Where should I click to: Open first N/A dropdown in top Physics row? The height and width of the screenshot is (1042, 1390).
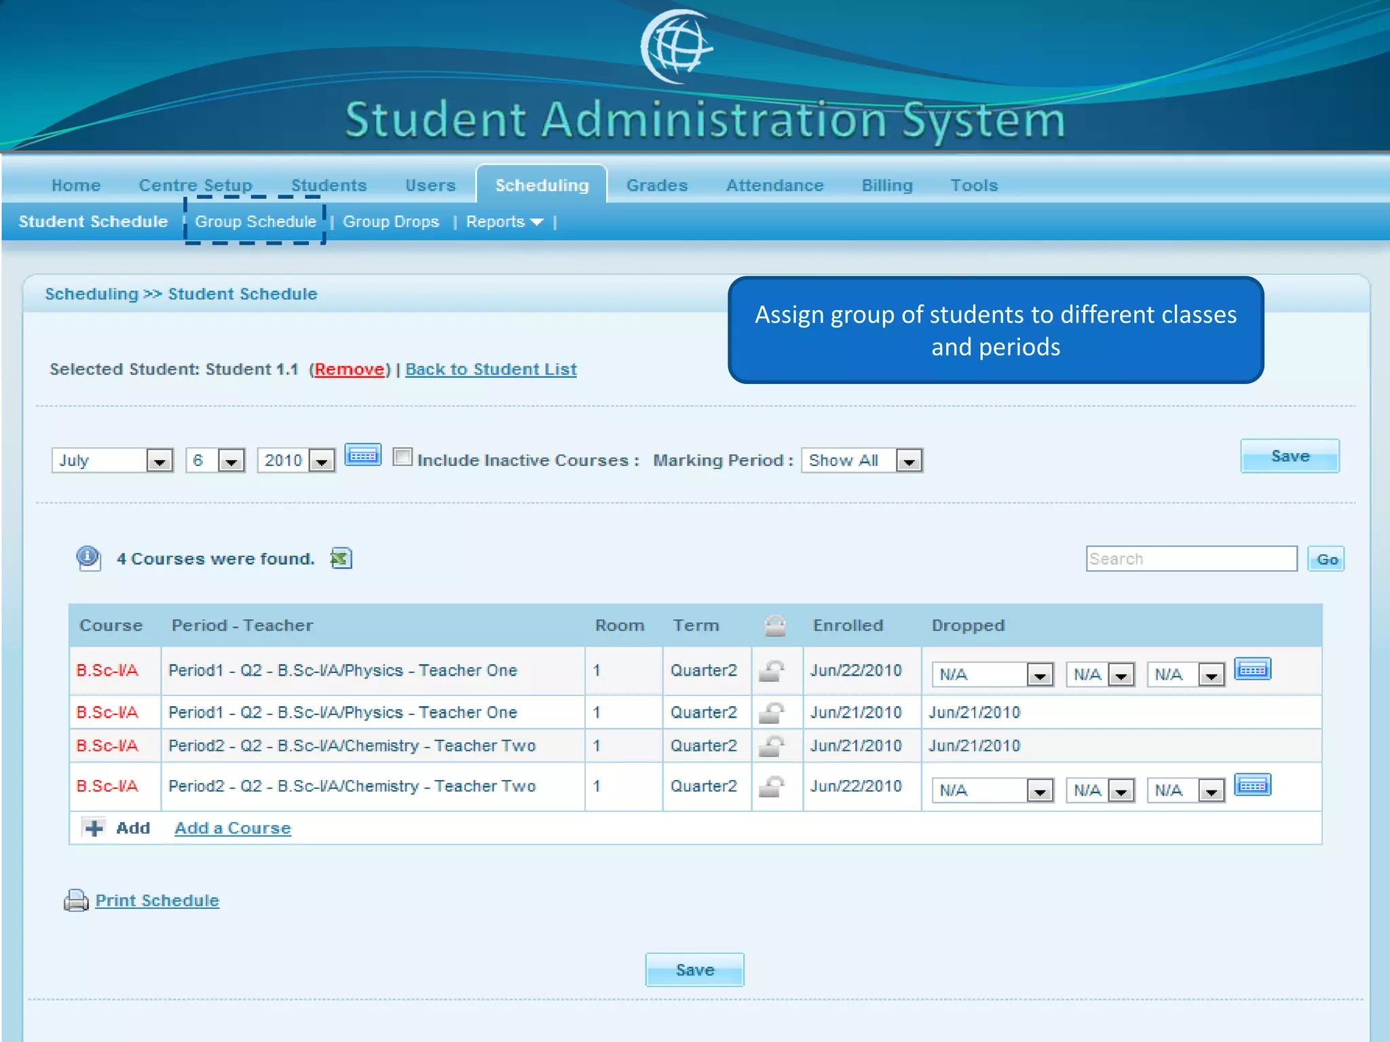point(992,674)
